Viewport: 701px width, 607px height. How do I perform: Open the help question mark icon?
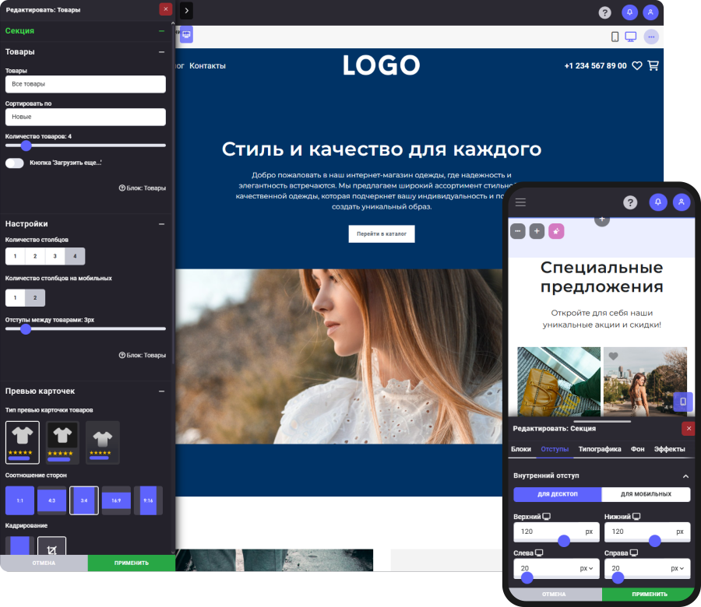tap(605, 12)
